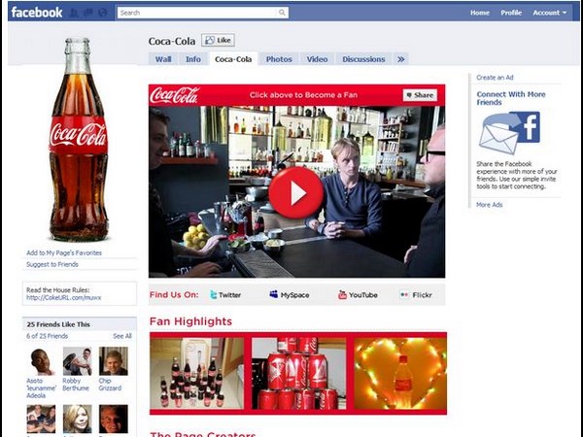See All friends who like this
The width and height of the screenshot is (583, 437).
(121, 336)
